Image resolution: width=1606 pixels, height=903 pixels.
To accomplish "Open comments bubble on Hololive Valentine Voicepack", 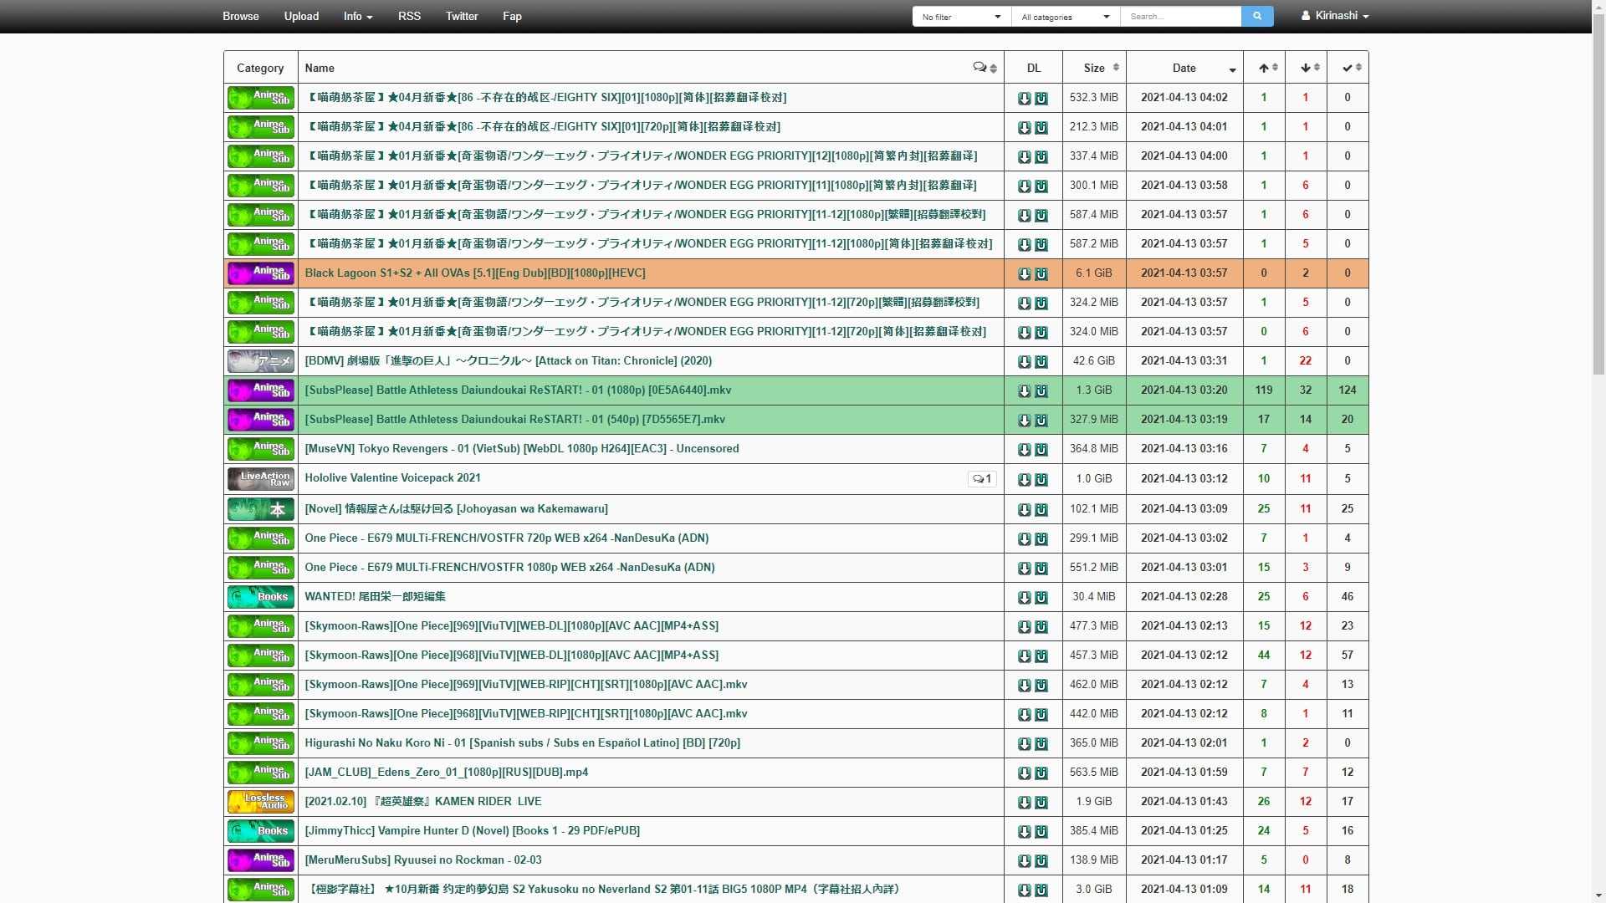I will (x=982, y=479).
